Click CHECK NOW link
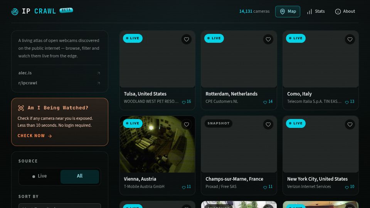The width and height of the screenshot is (370, 208). click(35, 136)
